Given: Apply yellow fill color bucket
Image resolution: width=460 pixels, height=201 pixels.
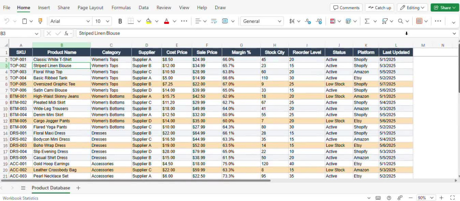Looking at the screenshot, I should coord(149,21).
